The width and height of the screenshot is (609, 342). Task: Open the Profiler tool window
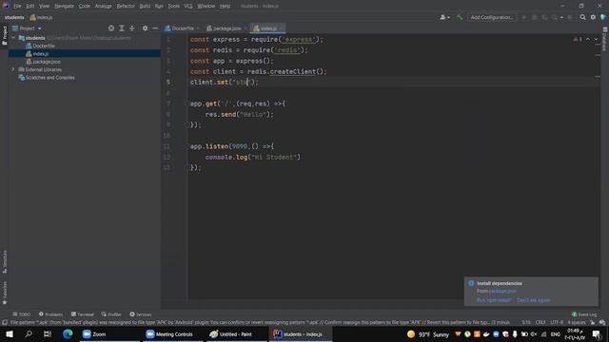[111, 314]
